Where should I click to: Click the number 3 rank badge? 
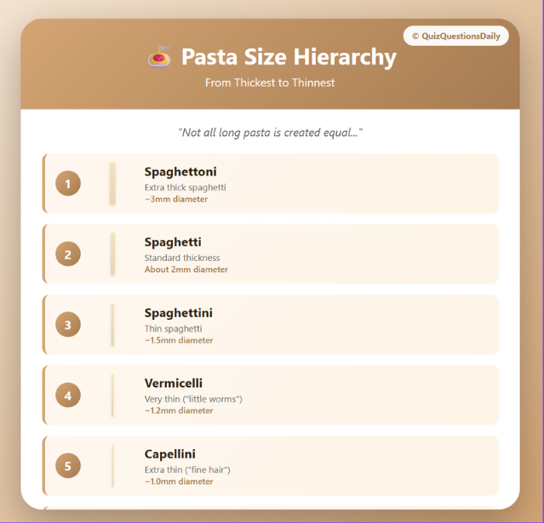coord(68,324)
